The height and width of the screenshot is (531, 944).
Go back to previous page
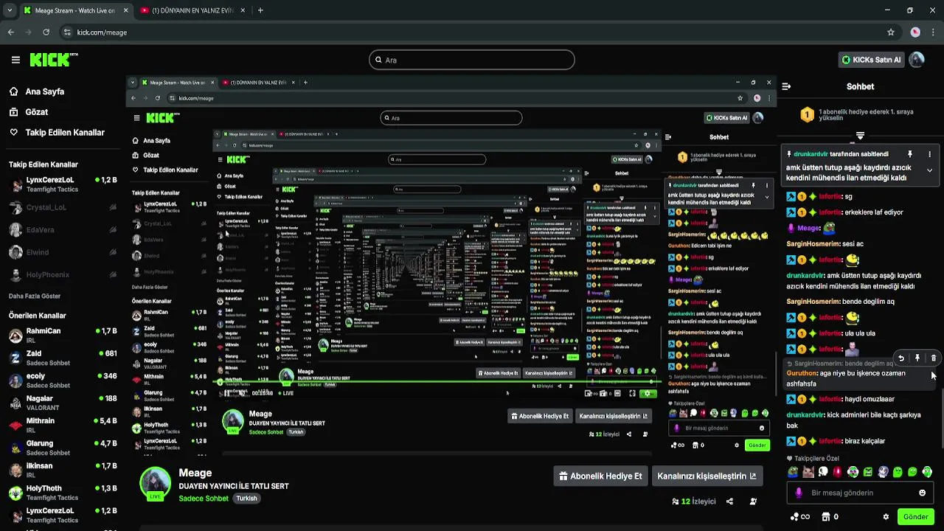[10, 32]
